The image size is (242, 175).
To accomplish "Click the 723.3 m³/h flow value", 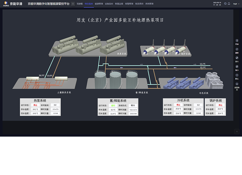I will (133, 110).
